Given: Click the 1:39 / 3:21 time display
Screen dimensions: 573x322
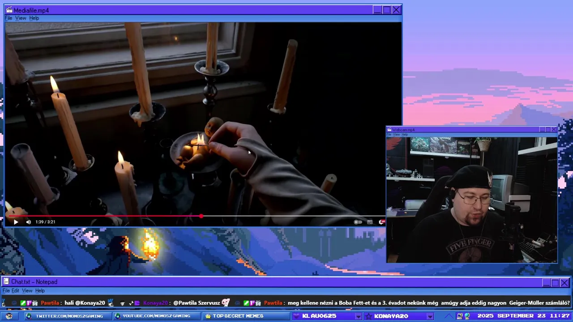Looking at the screenshot, I should [x=45, y=222].
